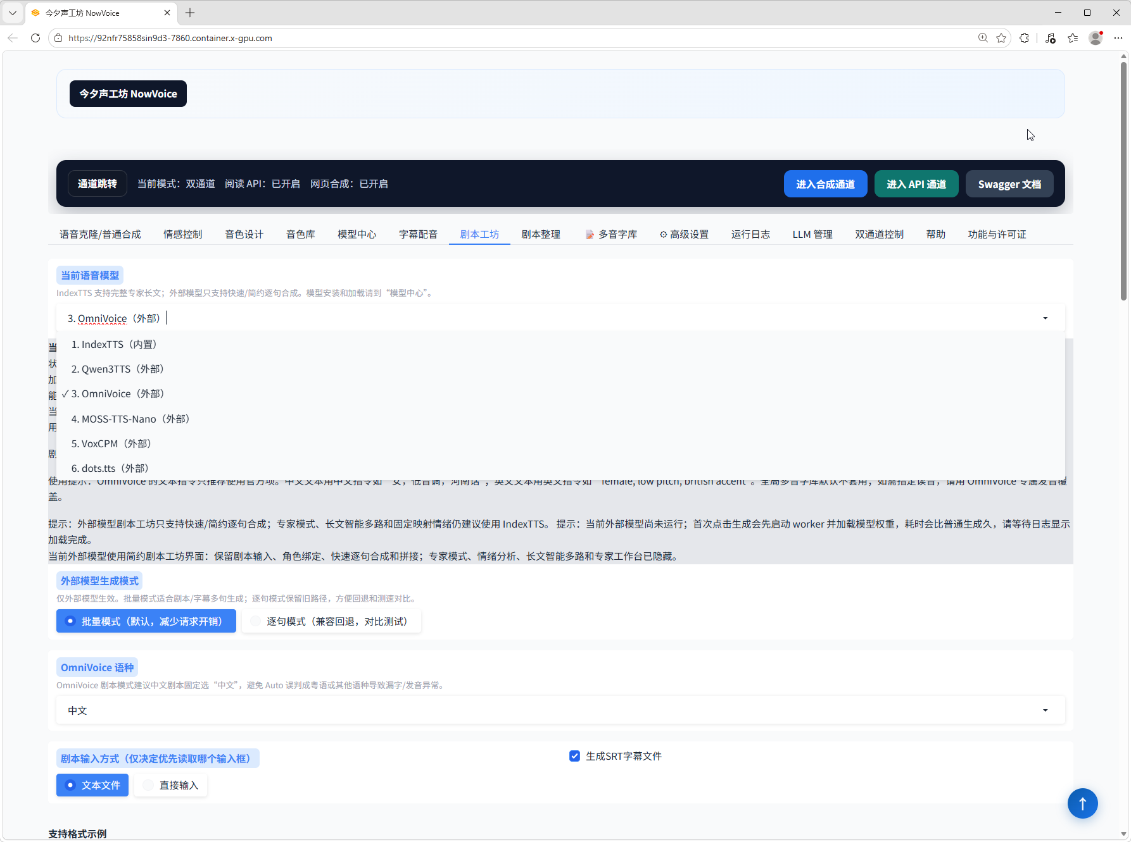Toggle 生成SRT字幕文件 checkbox

click(x=574, y=756)
